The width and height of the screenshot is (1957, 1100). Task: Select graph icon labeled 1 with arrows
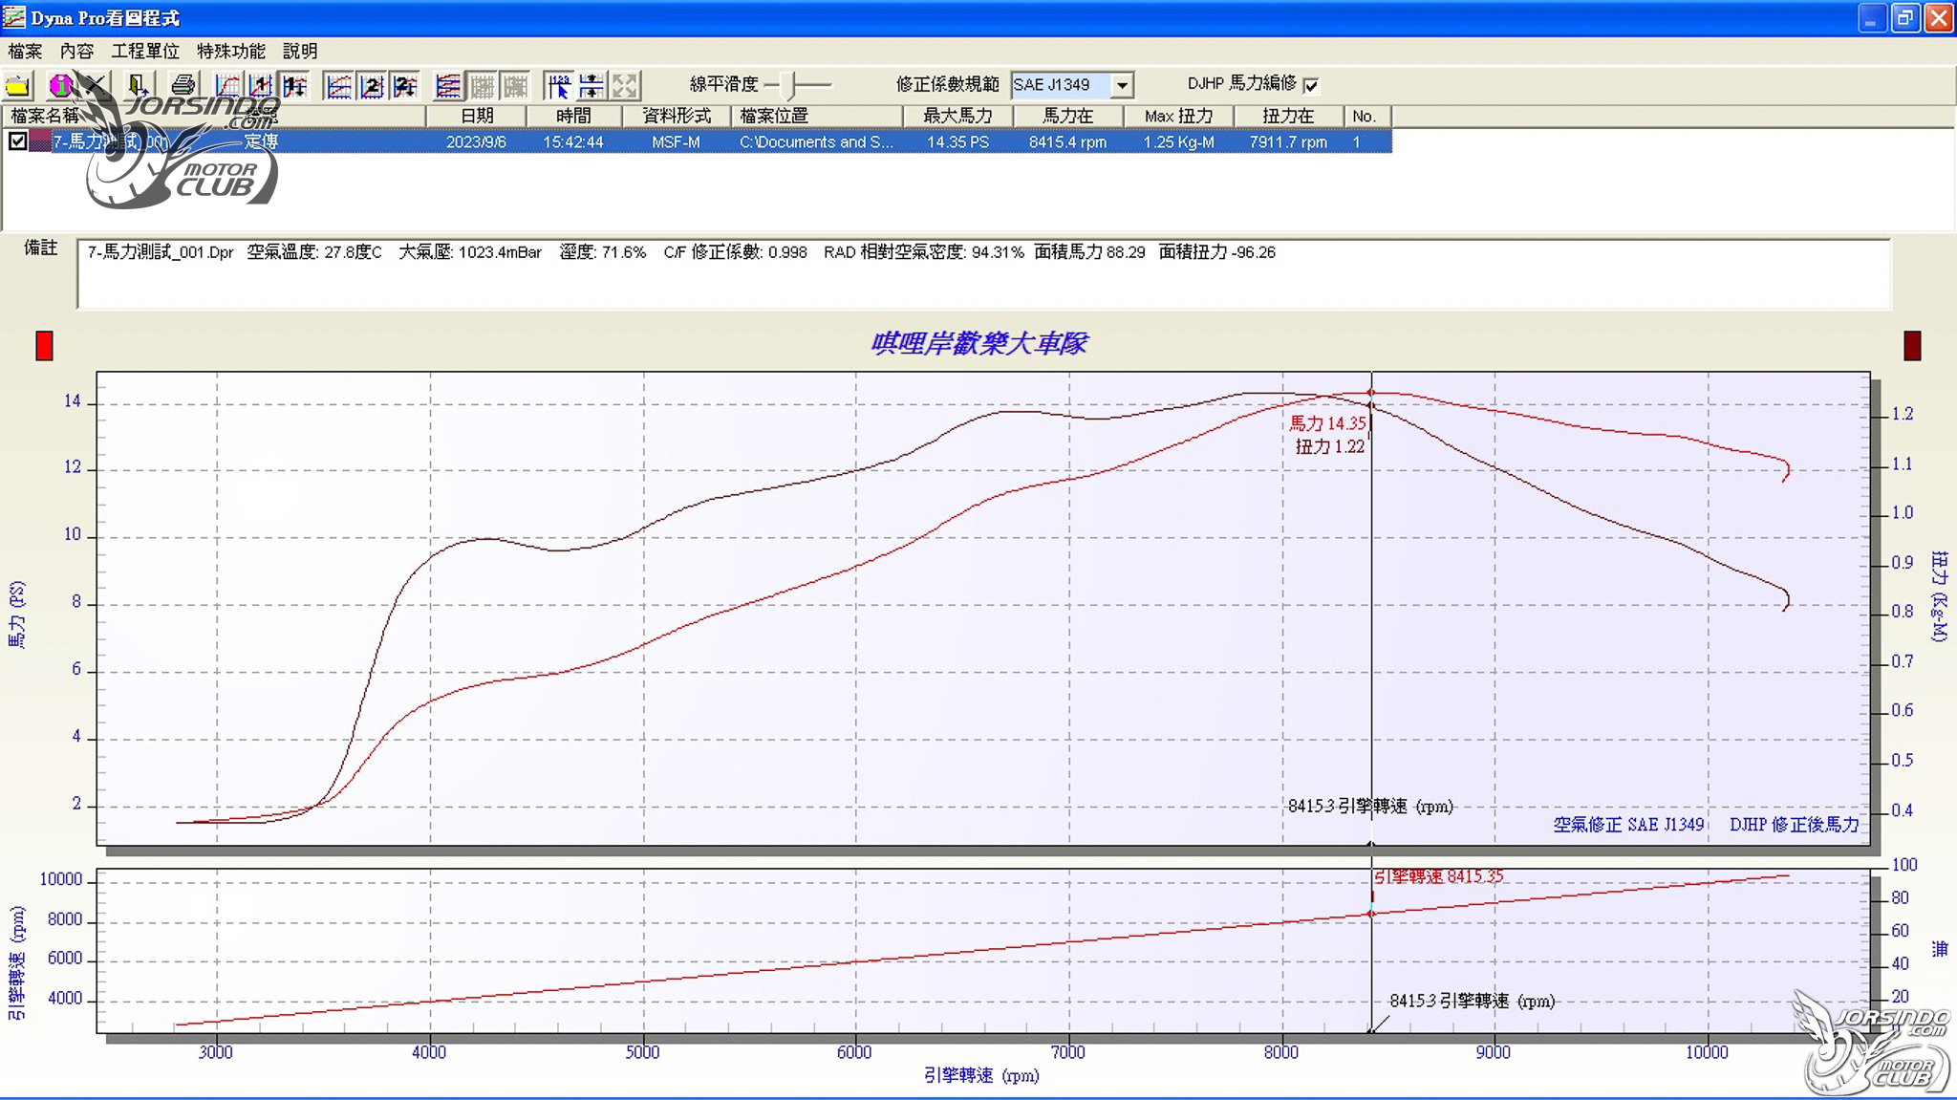click(294, 86)
